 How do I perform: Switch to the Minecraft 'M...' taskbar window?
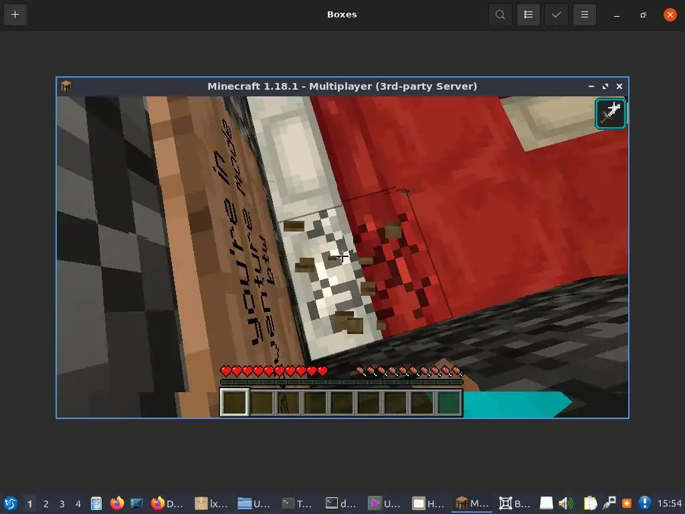tap(472, 503)
